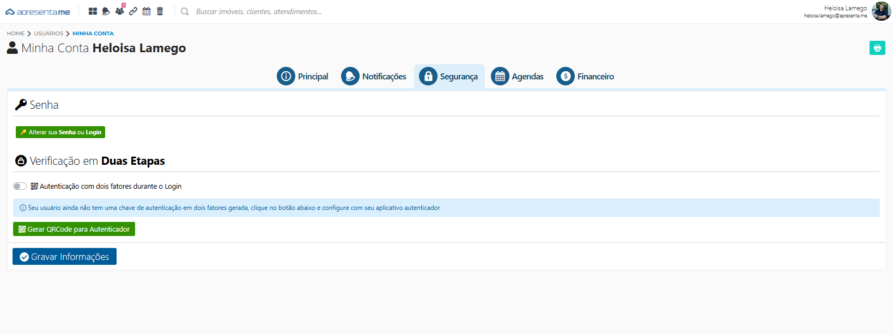Open the calendar icon in top toolbar
893x335 pixels.
tap(147, 11)
